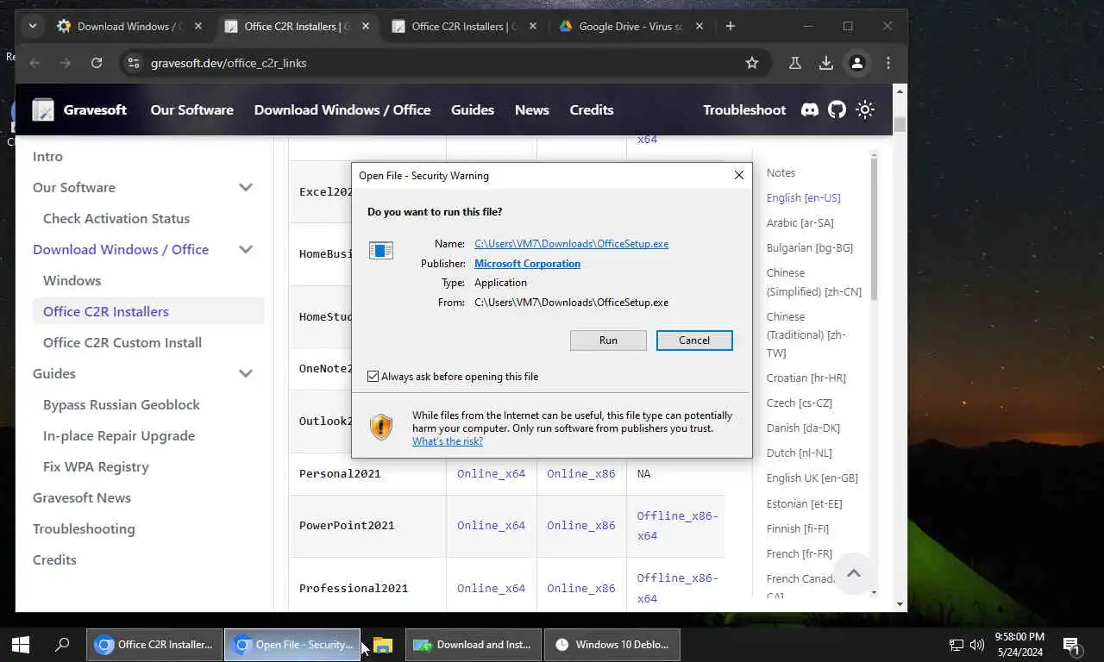The image size is (1104, 662).
Task: Open Troubleshooting in sidebar
Action: coord(84,528)
